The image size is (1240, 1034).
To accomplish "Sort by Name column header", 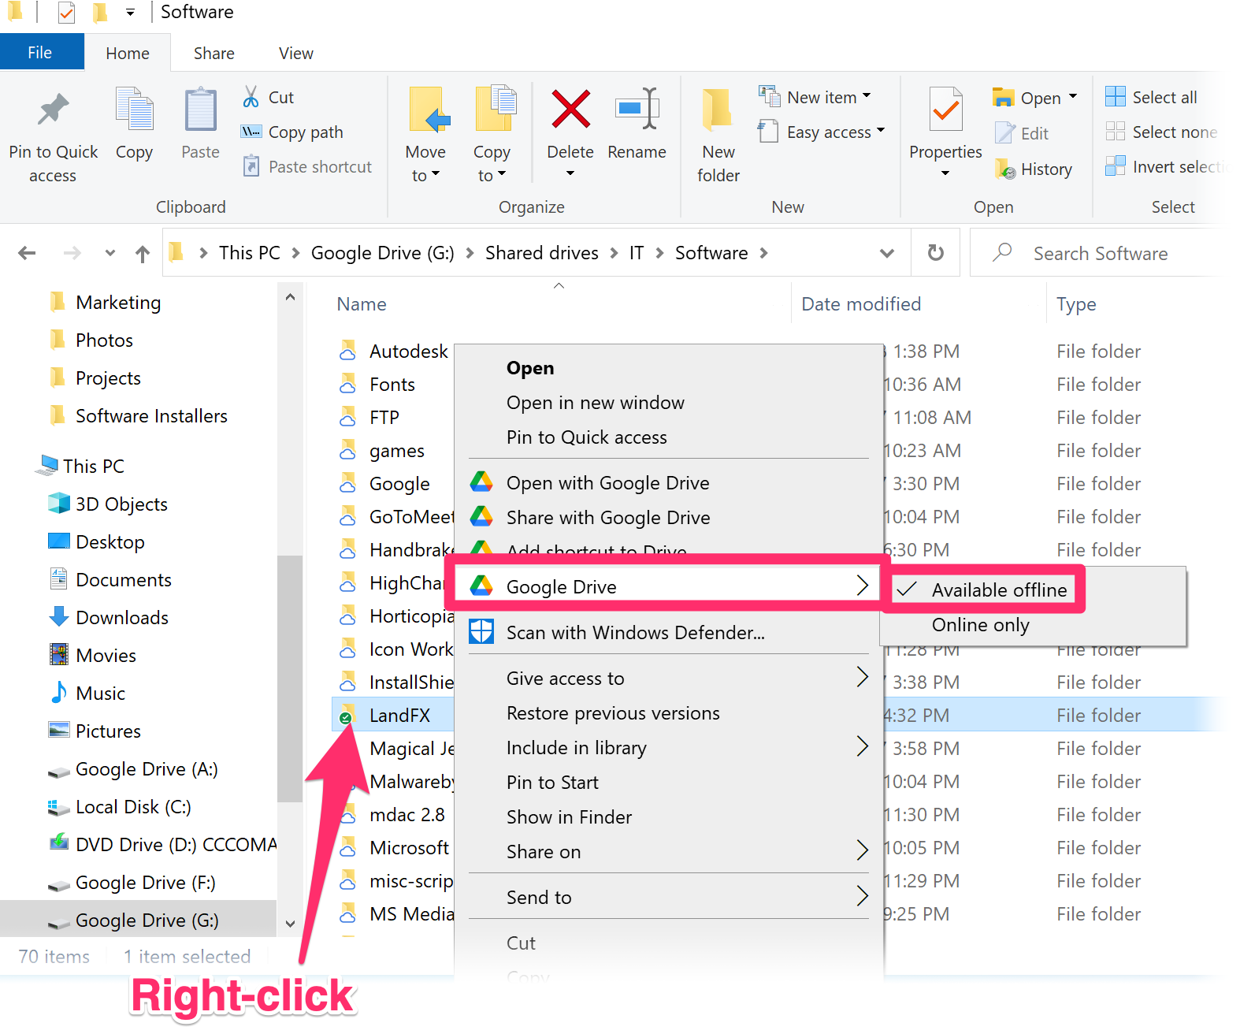I will (x=362, y=304).
